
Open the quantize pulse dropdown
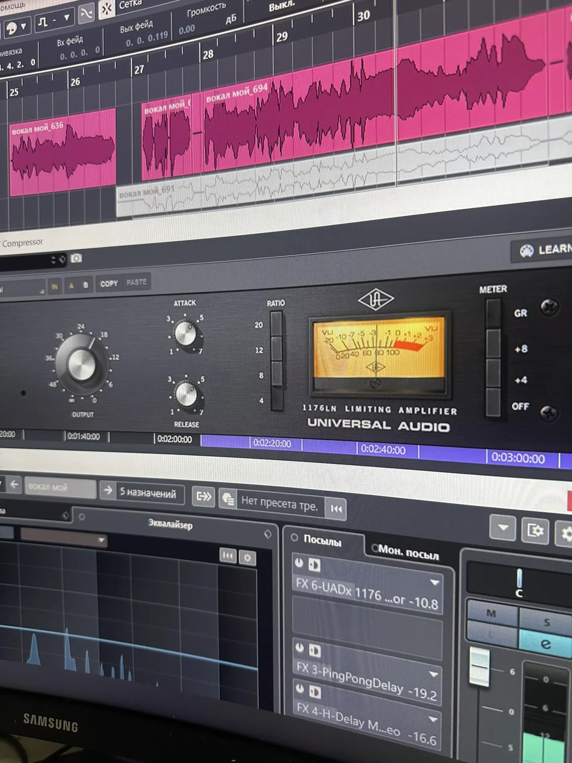pyautogui.click(x=54, y=20)
